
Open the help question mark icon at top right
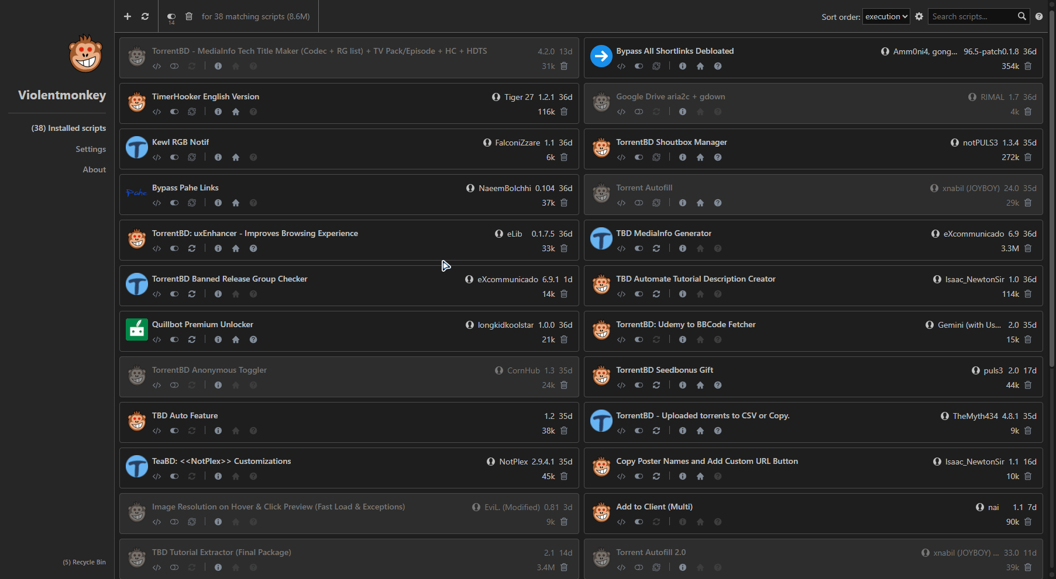coord(1039,16)
